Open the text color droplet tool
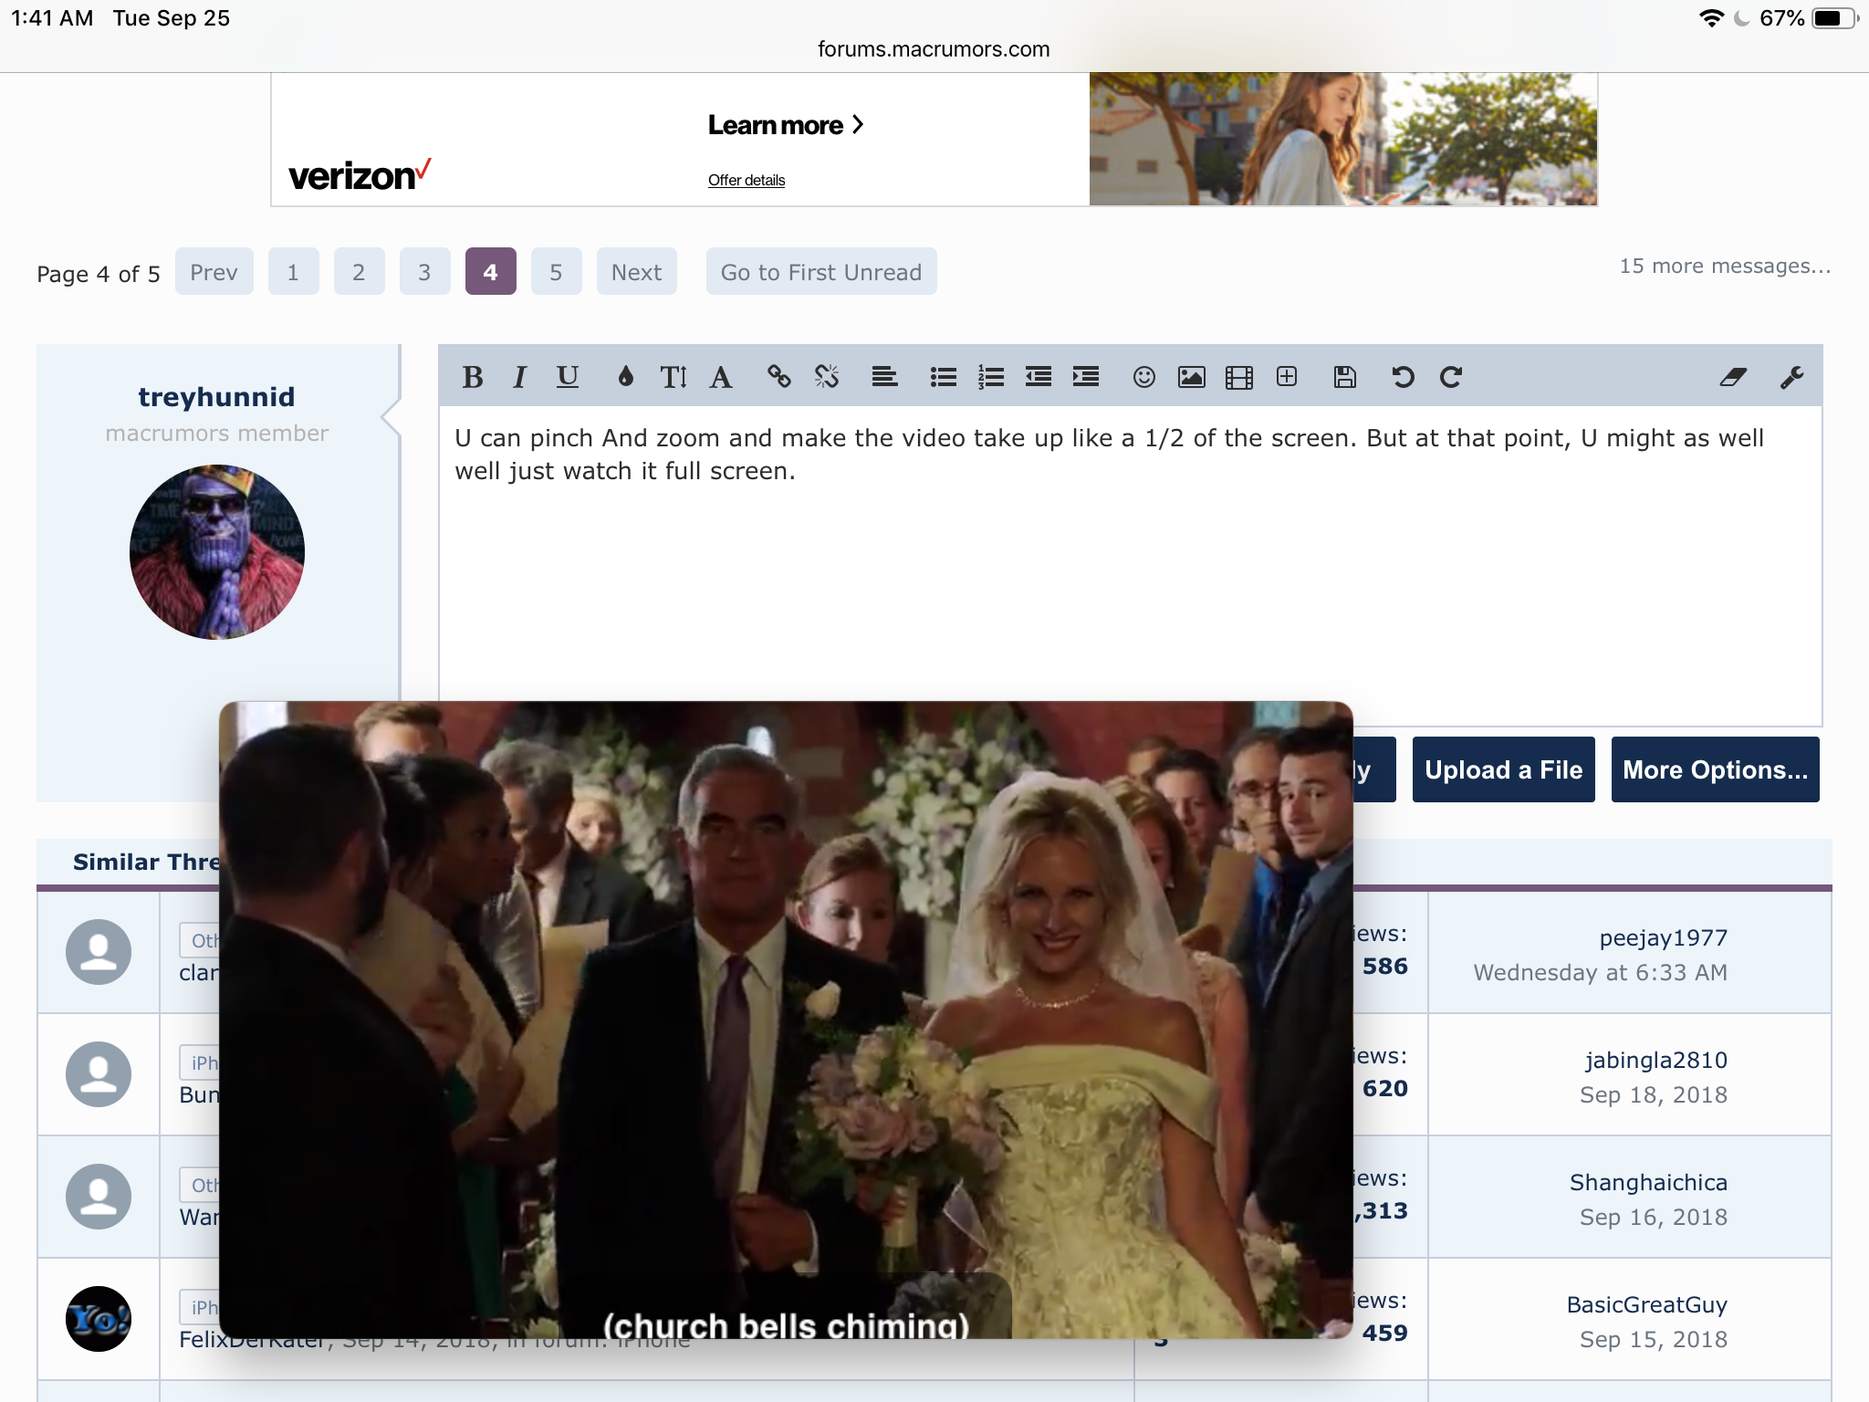Viewport: 1869px width, 1402px height. [625, 377]
